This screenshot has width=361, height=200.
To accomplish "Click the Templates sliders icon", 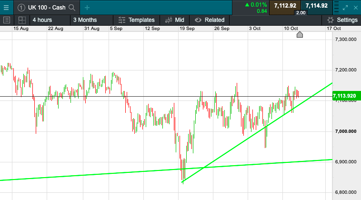I will pyautogui.click(x=121, y=20).
